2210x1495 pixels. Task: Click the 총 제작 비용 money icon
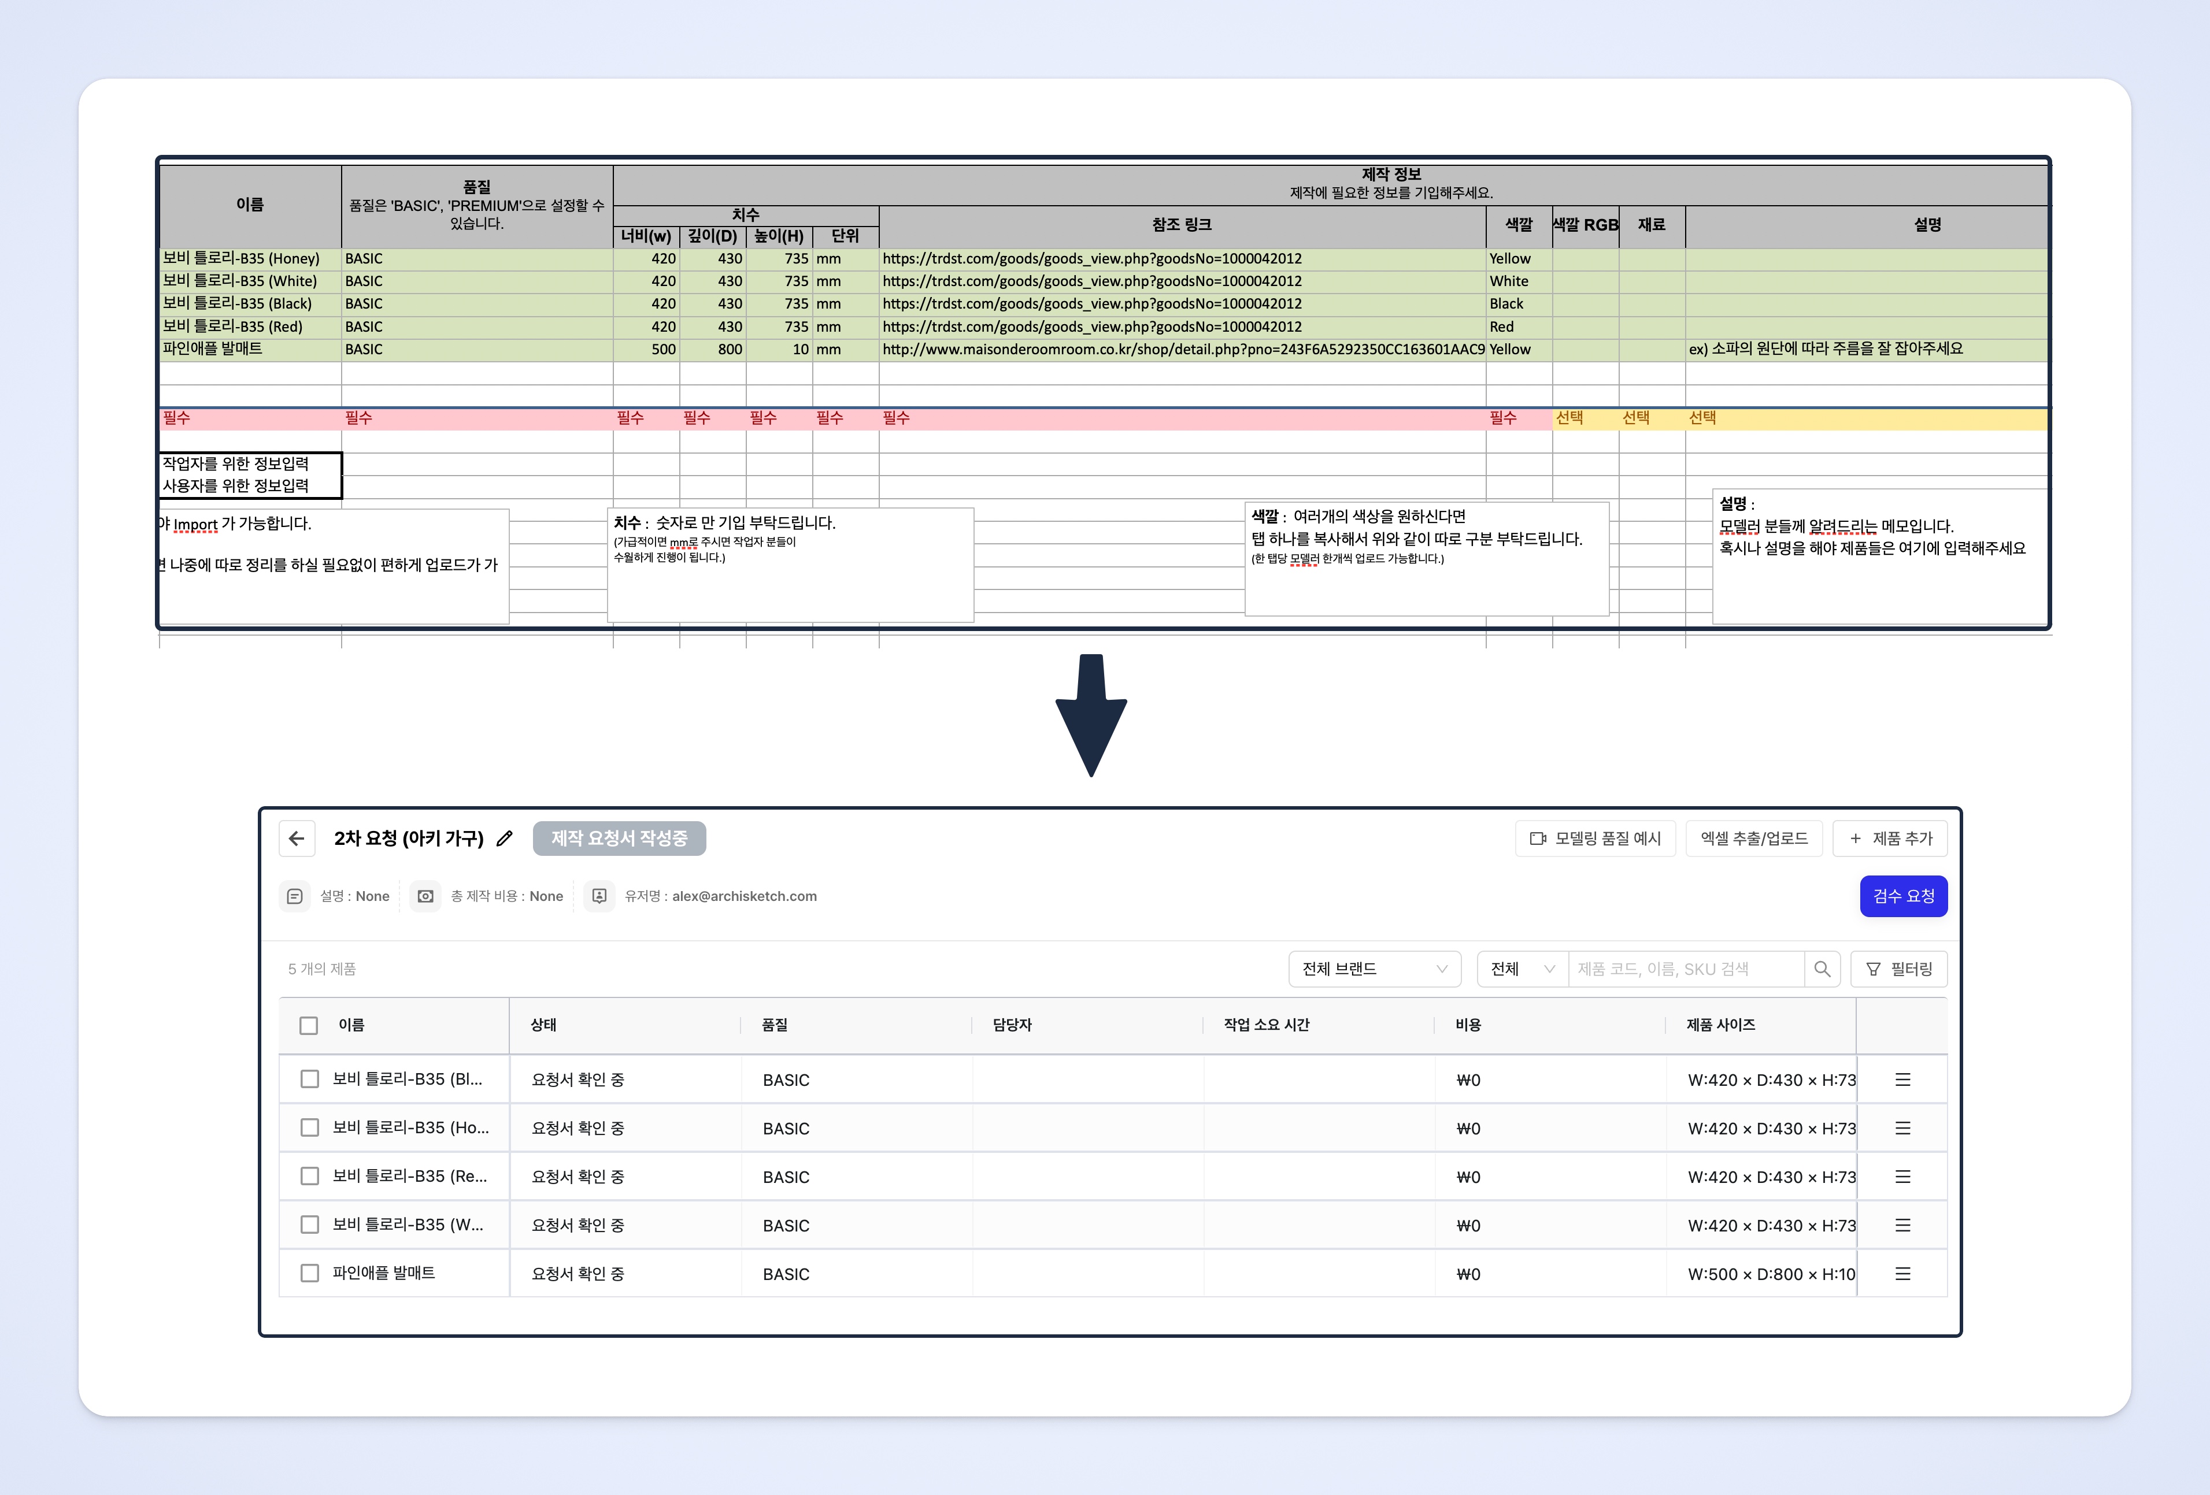[425, 896]
